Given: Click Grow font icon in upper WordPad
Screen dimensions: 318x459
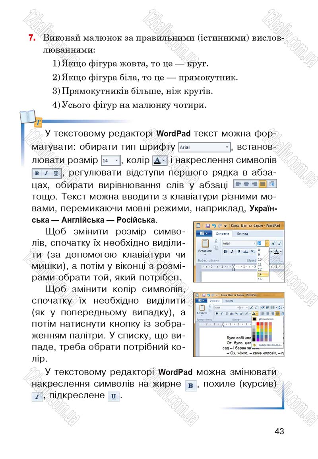Looking at the screenshot, I should coord(273,244).
